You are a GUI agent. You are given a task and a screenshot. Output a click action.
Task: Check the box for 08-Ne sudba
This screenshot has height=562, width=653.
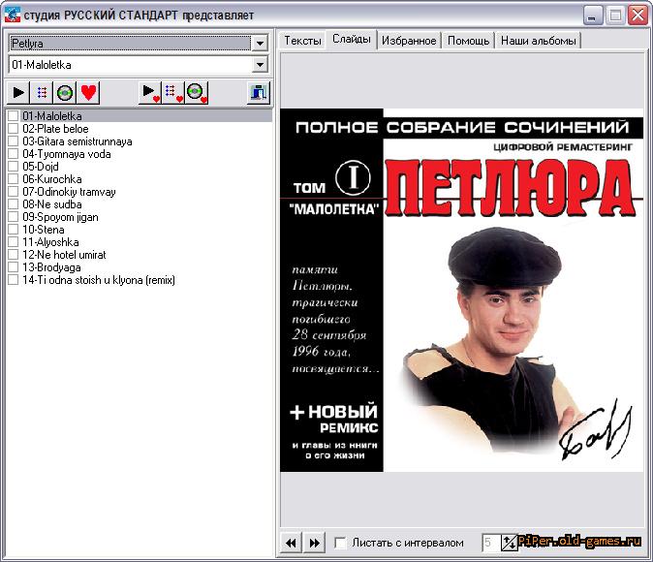point(14,204)
